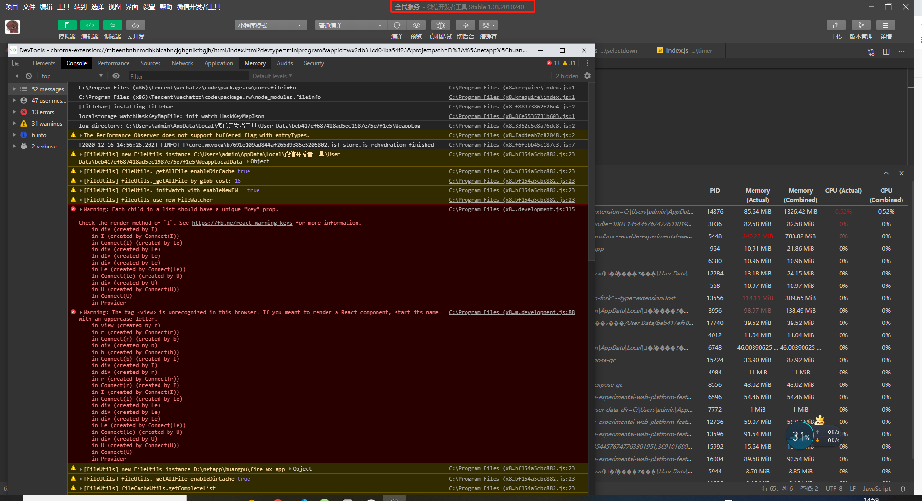
Task: Select the 6 info sidebar item
Action: [x=39, y=135]
